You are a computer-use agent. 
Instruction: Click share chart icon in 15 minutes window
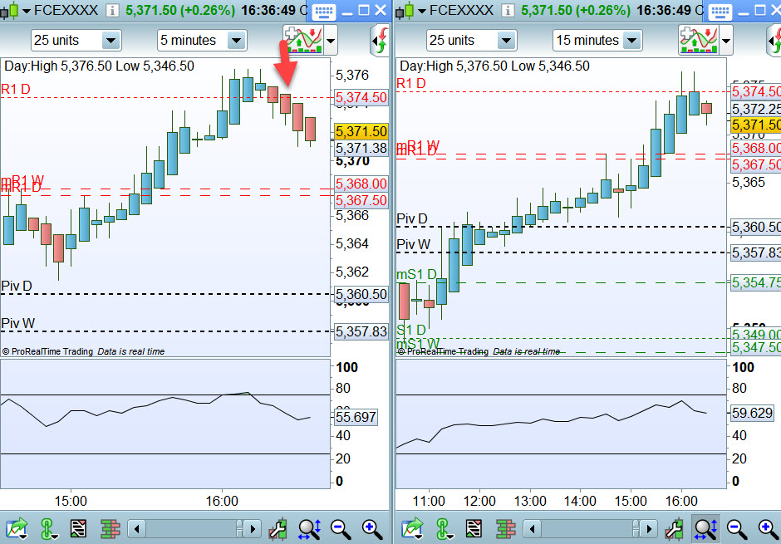click(x=412, y=528)
